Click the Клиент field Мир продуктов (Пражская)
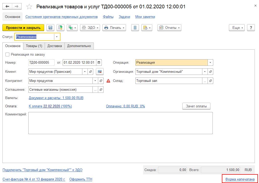Viewport: 259px width, 183px height. (55, 71)
